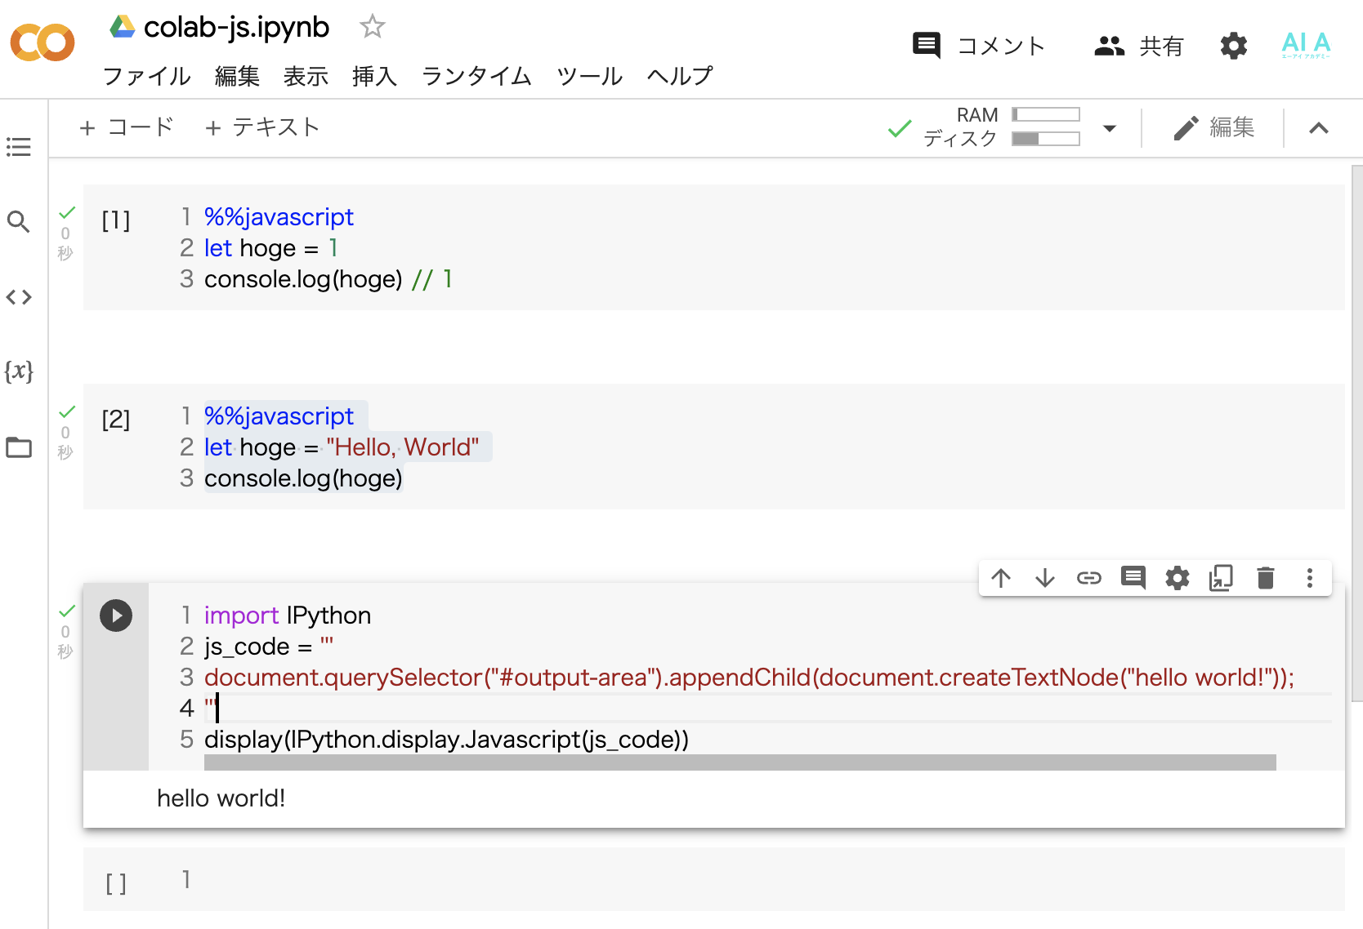This screenshot has height=929, width=1363.
Task: Add a comment to the selected cell
Action: (1133, 578)
